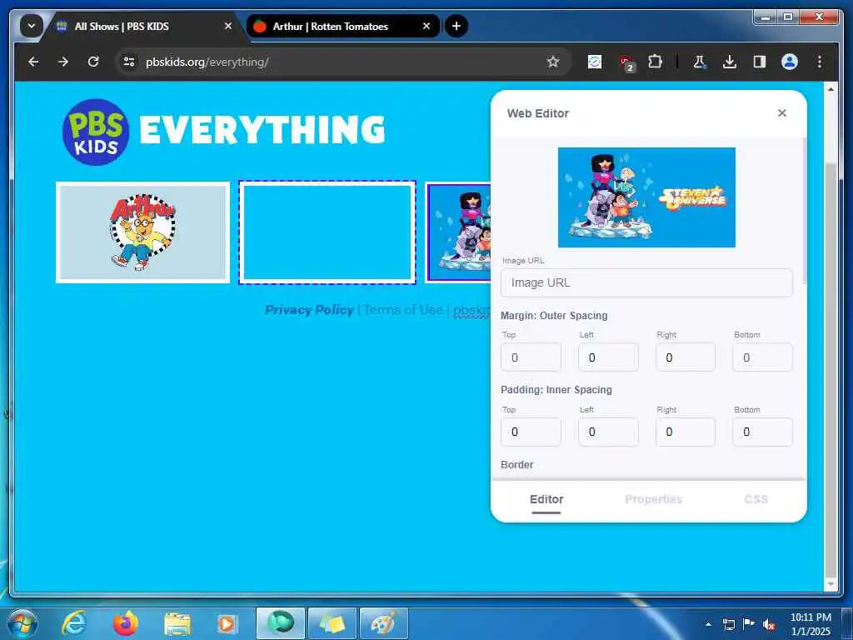Screen dimensions: 853x640
Task: Open a new browser tab
Action: [456, 26]
